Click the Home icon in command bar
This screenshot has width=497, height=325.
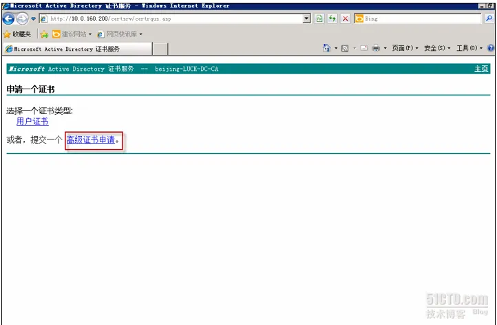coord(327,48)
